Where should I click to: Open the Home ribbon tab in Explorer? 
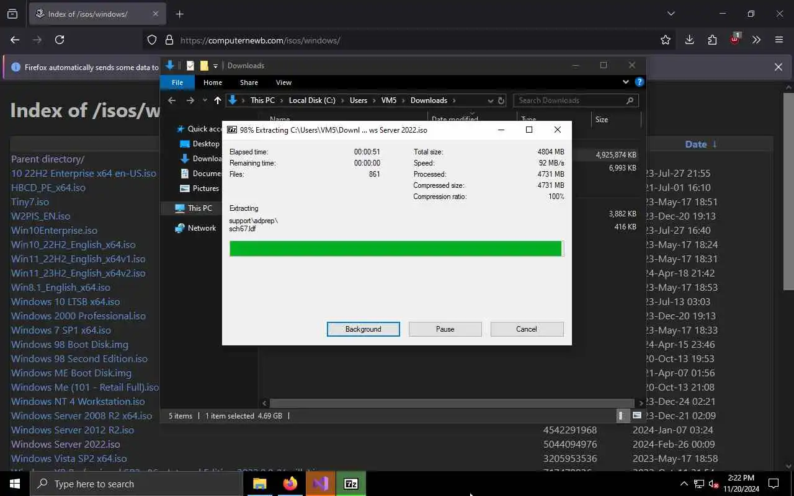point(213,82)
